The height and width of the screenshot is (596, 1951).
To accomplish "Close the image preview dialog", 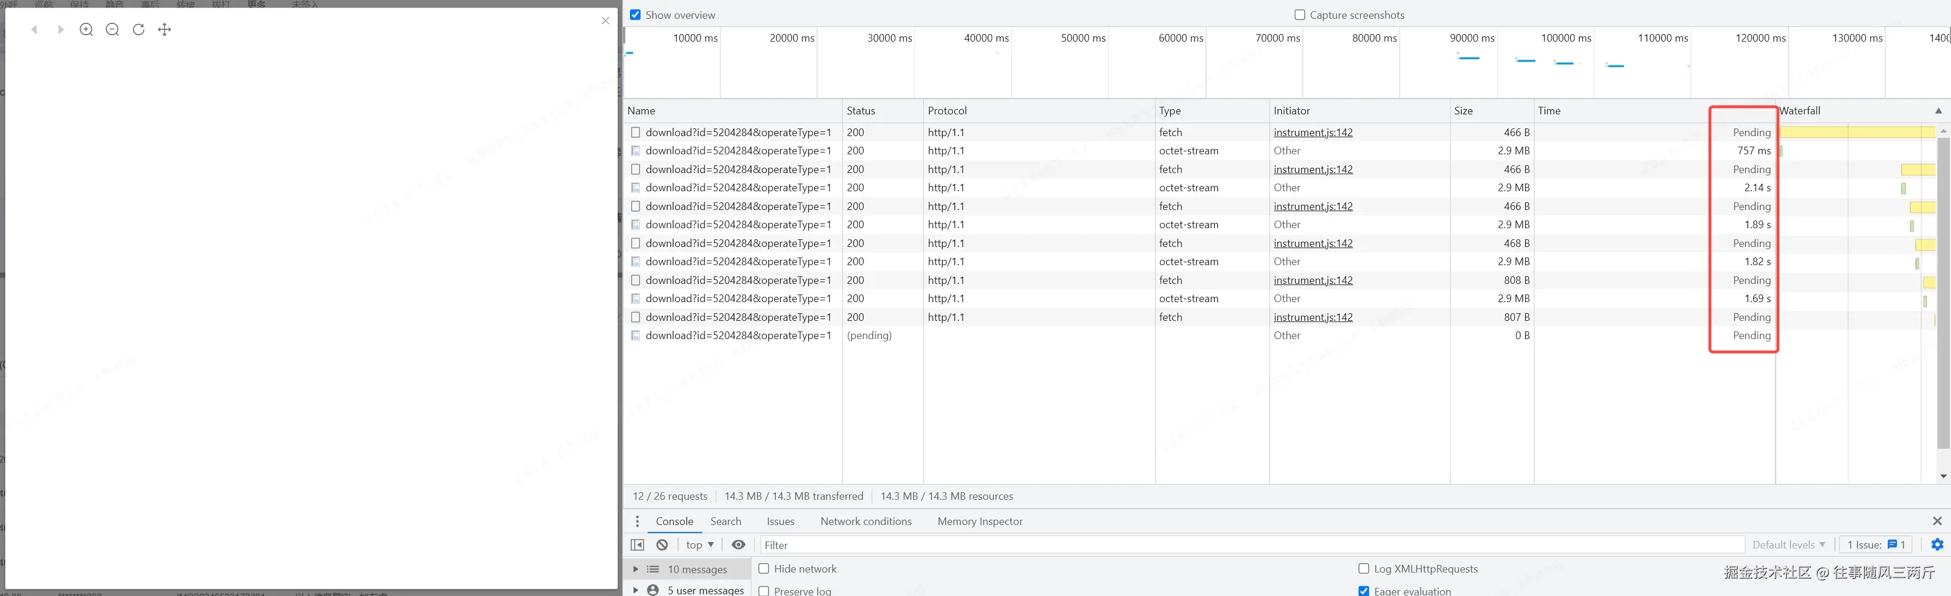I will coord(605,21).
